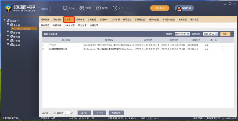Expand the 销售部 group node
The image size is (238, 121).
tap(8, 36)
